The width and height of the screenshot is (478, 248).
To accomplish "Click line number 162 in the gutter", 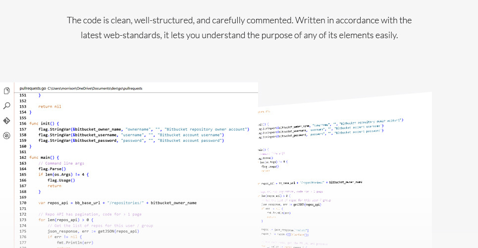I will (23, 157).
